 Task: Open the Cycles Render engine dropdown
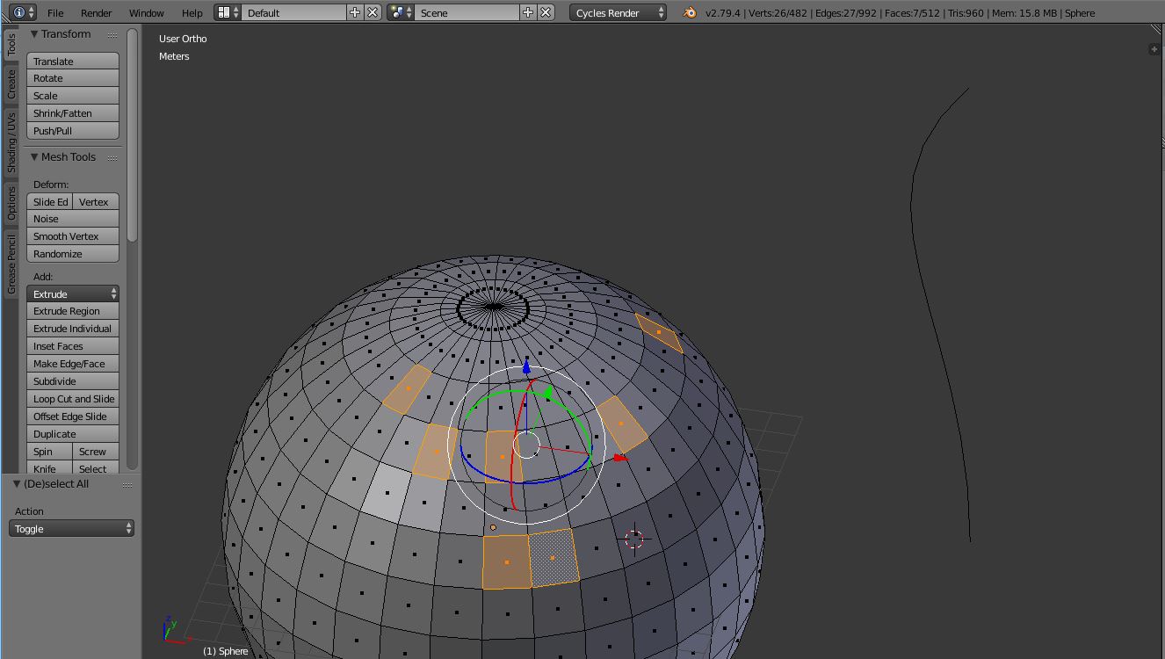618,12
